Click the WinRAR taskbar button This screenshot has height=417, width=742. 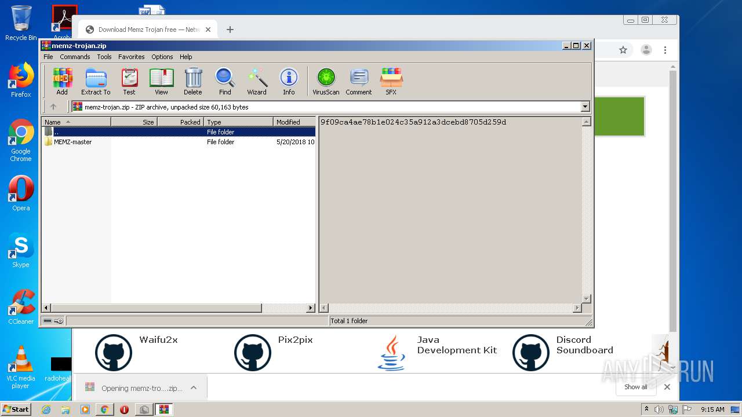(164, 409)
